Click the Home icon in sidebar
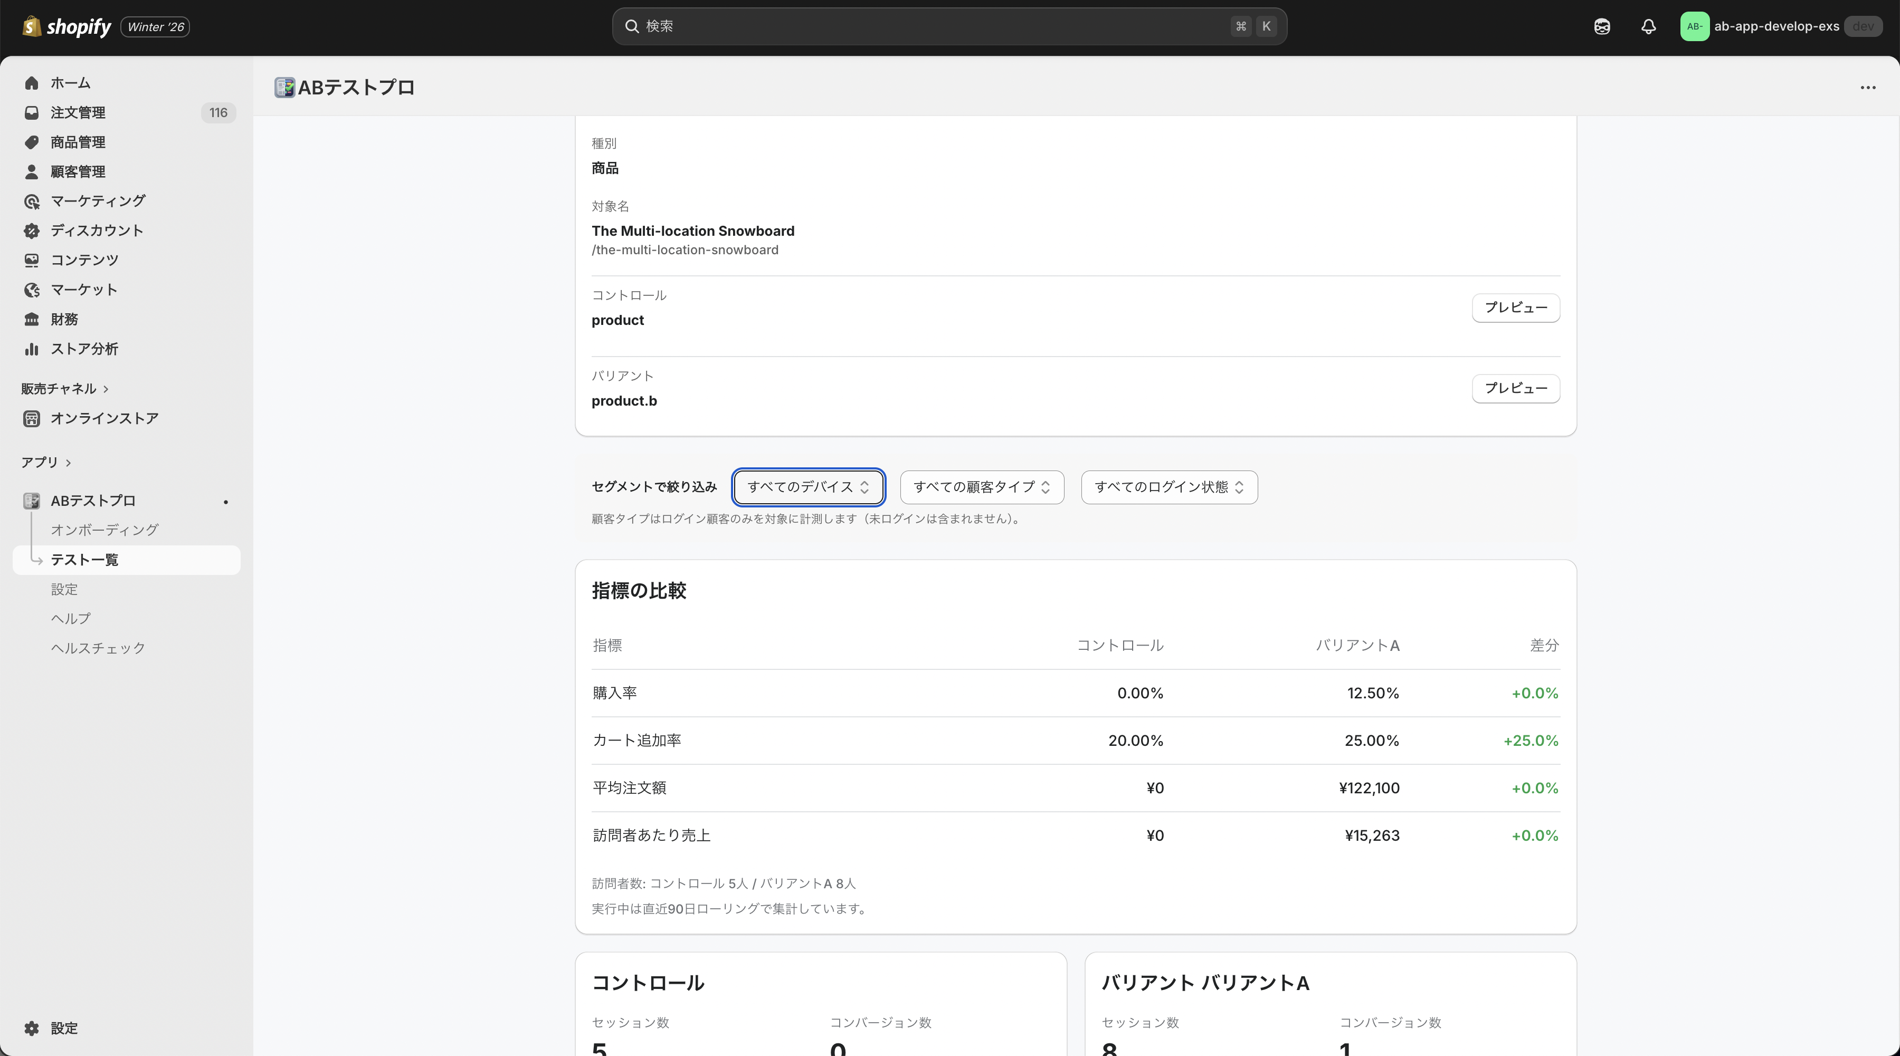The height and width of the screenshot is (1056, 1900). click(x=31, y=83)
